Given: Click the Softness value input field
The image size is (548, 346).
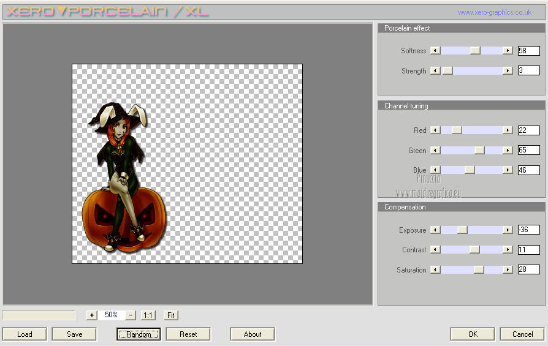Looking at the screenshot, I should pyautogui.click(x=528, y=51).
